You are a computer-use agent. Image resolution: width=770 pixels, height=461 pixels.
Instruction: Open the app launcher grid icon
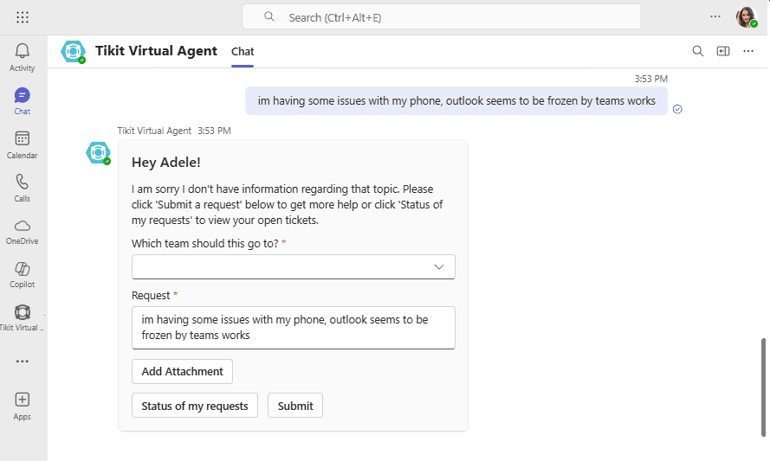[x=23, y=17]
